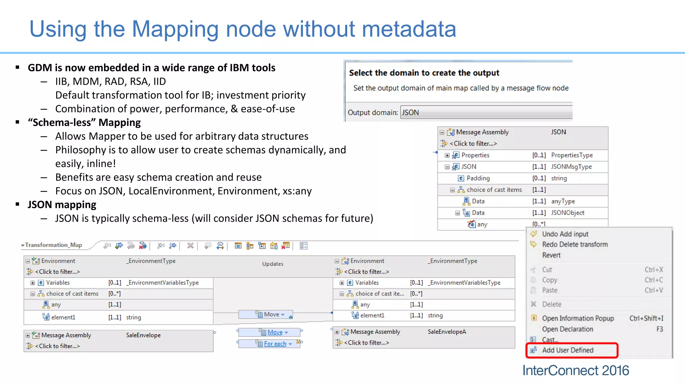
Task: Collapse the JSONObject Data node
Action: coord(458,213)
